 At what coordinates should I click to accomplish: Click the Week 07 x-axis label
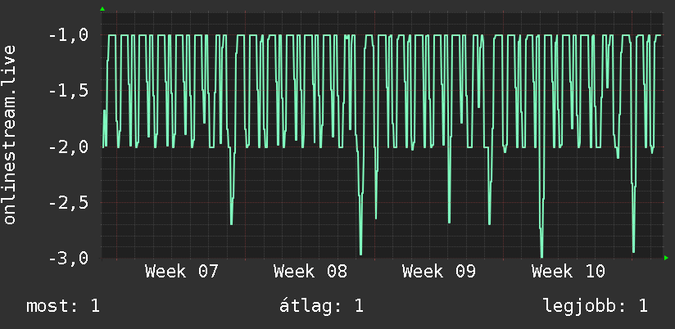pyautogui.click(x=182, y=272)
